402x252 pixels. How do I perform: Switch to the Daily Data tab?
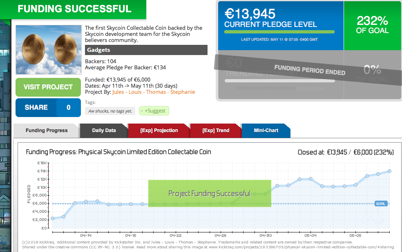(x=104, y=130)
